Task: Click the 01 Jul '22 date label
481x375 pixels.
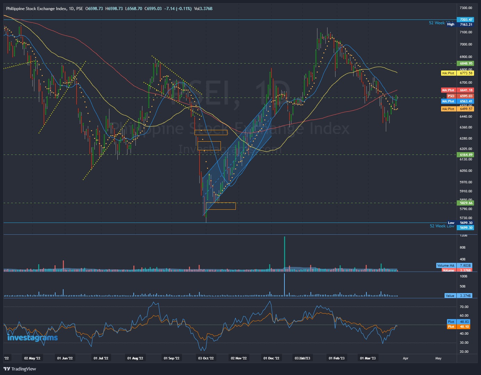Action: click(101, 358)
